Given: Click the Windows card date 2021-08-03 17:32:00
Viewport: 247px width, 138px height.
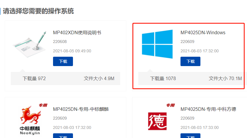Looking at the screenshot, I should 200,51.
